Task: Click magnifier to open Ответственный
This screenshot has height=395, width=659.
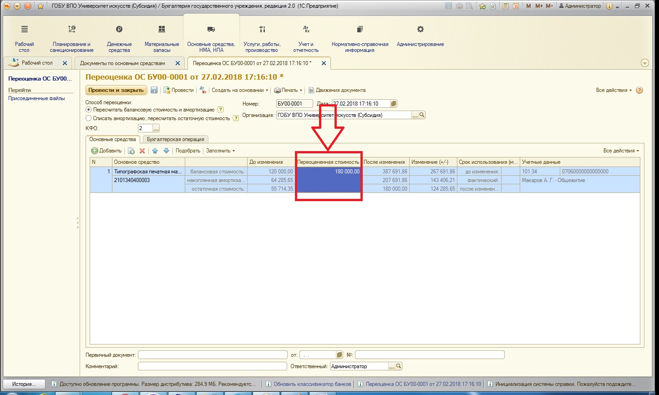Action: point(399,366)
